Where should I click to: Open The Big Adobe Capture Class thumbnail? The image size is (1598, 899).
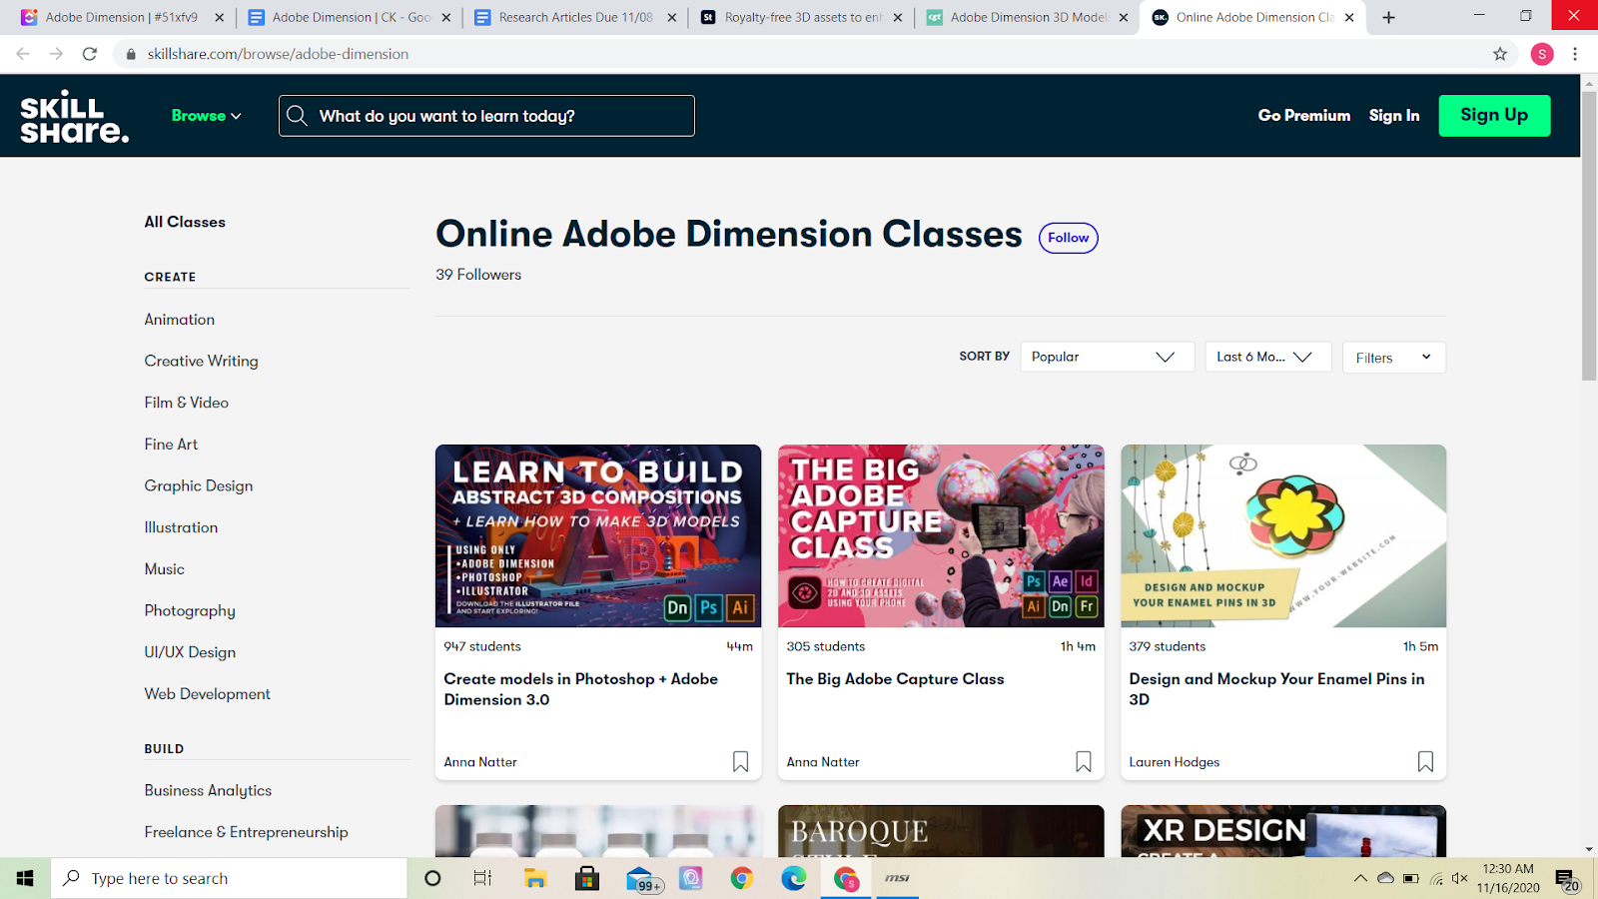[941, 536]
